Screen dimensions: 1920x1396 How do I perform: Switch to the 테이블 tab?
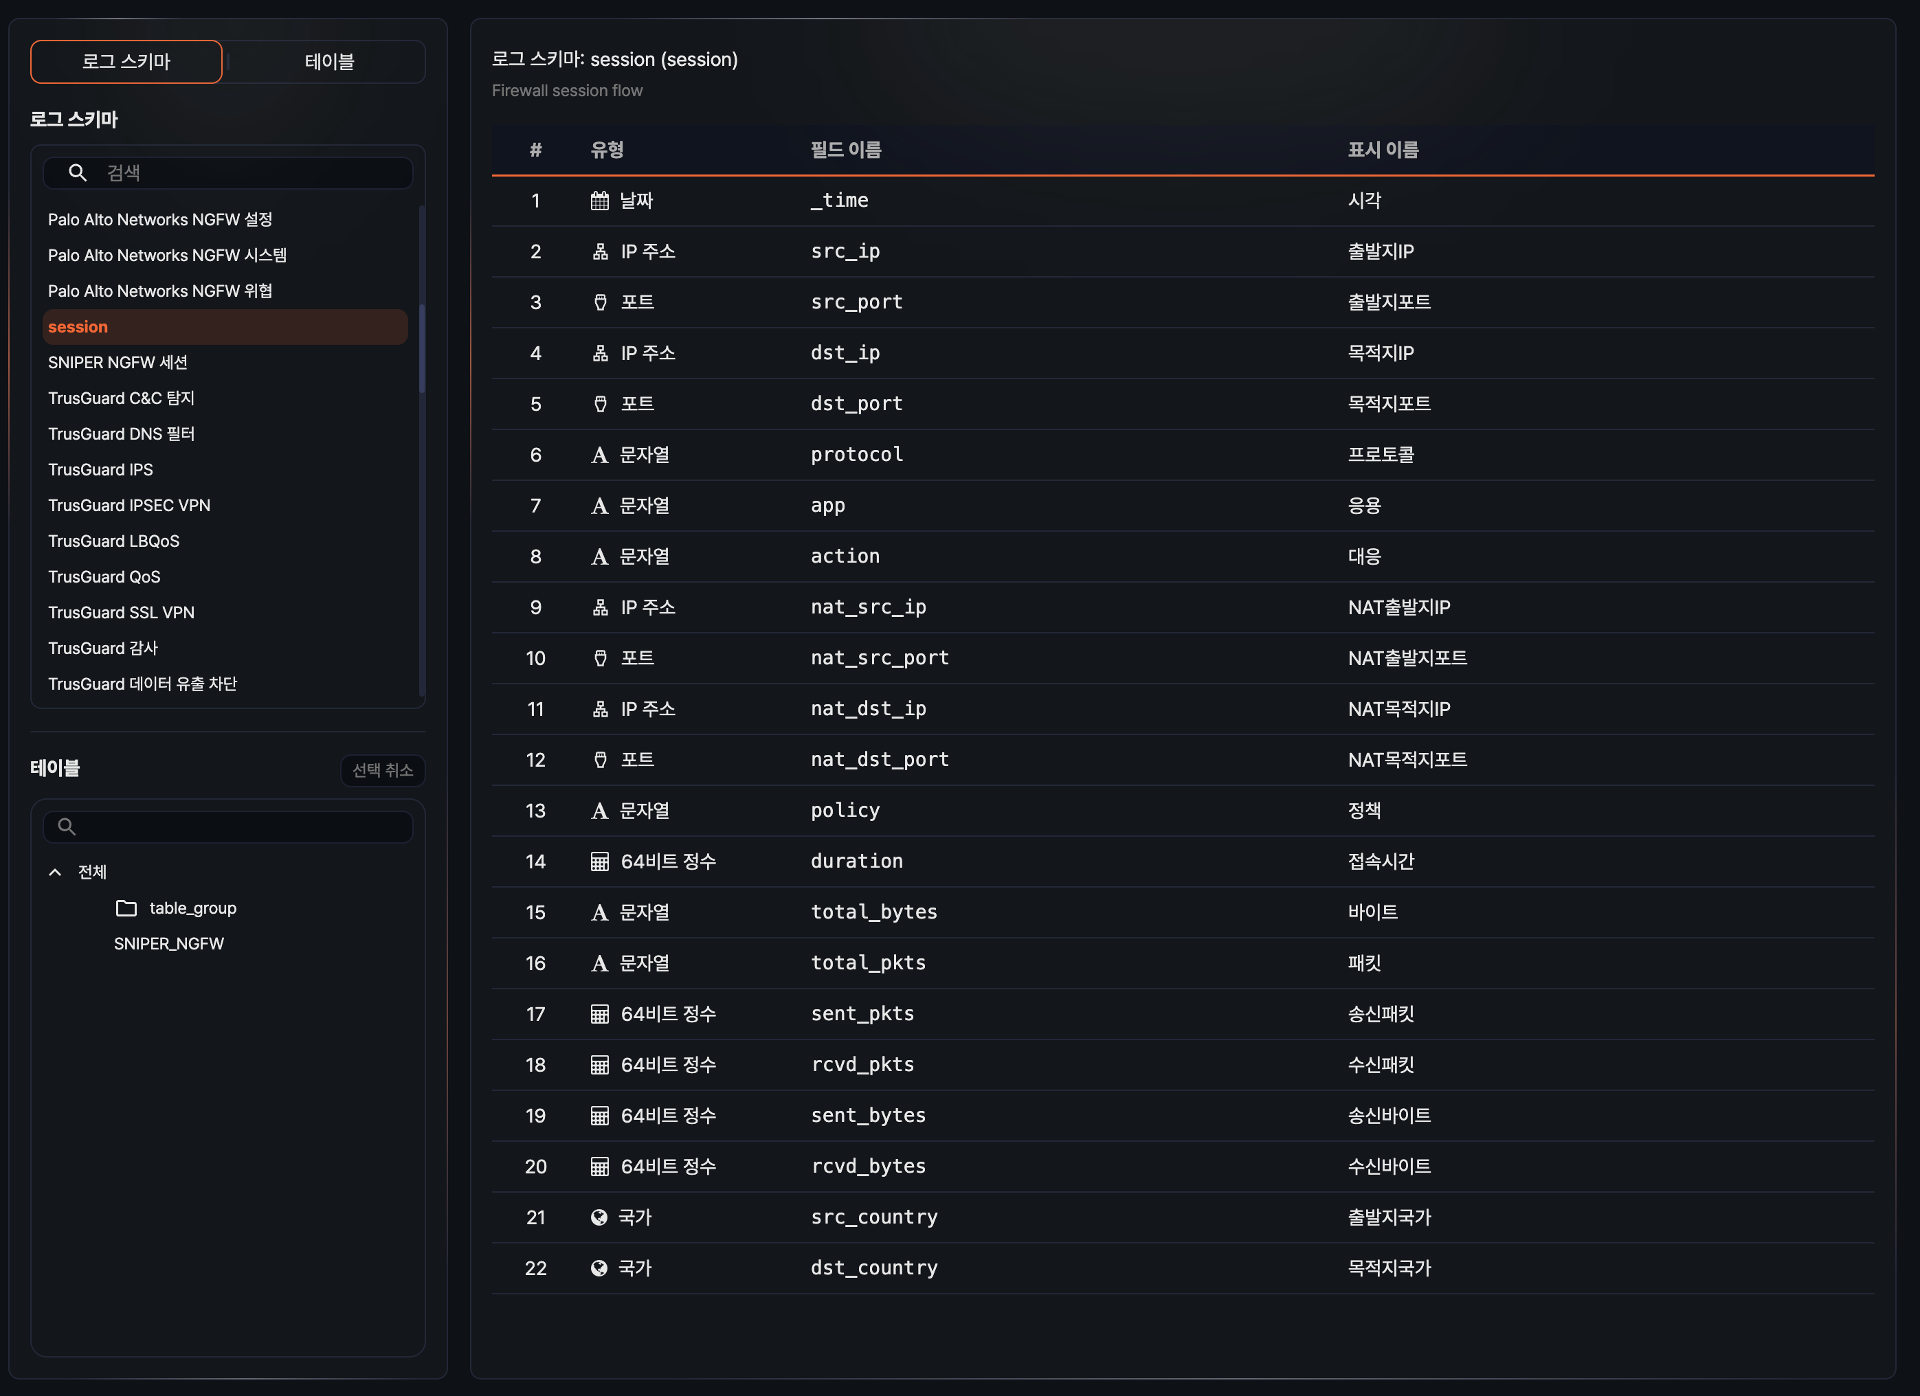[x=328, y=62]
